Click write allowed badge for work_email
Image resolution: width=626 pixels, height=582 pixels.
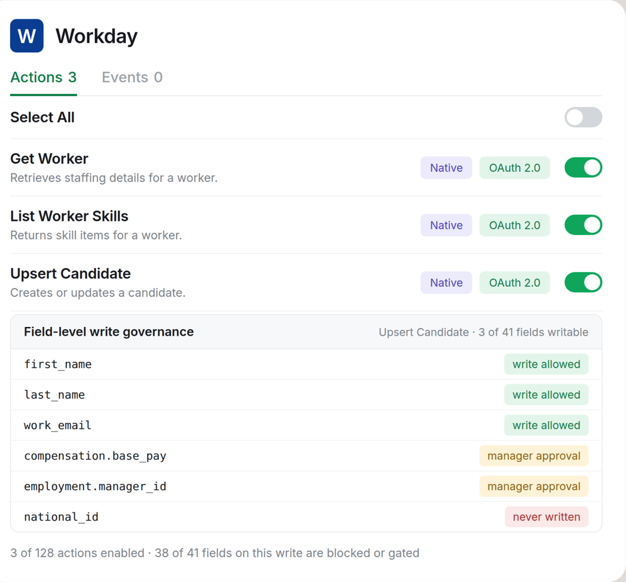coord(546,425)
